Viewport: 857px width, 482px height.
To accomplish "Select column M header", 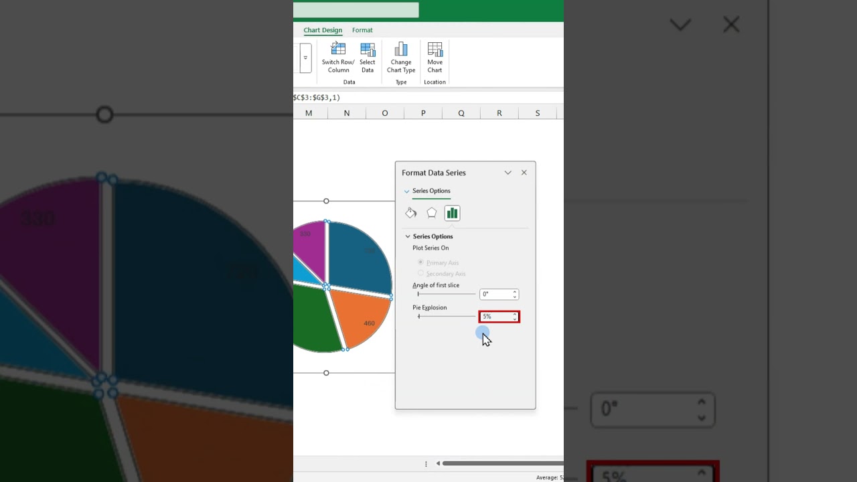I will [x=309, y=113].
